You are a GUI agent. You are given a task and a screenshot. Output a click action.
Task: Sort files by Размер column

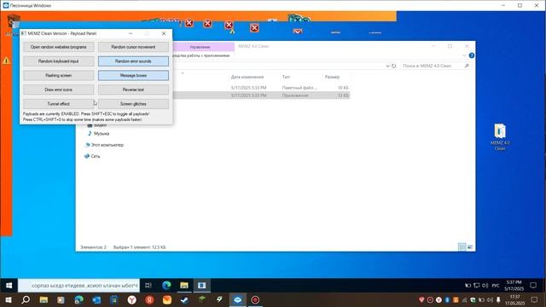[x=332, y=77]
